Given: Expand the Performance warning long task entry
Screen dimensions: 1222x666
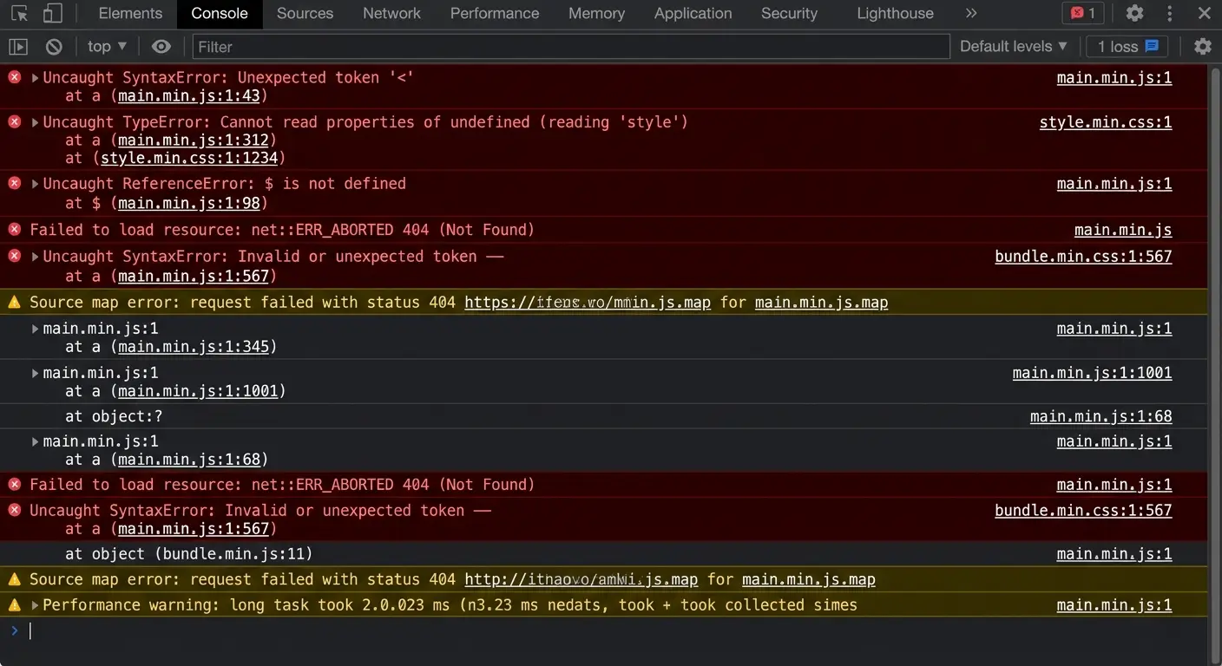Looking at the screenshot, I should pyautogui.click(x=35, y=605).
